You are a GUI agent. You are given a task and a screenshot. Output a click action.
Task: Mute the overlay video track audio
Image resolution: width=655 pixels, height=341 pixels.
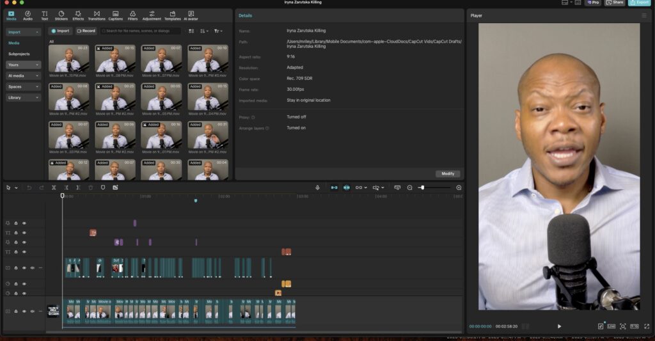[32, 268]
